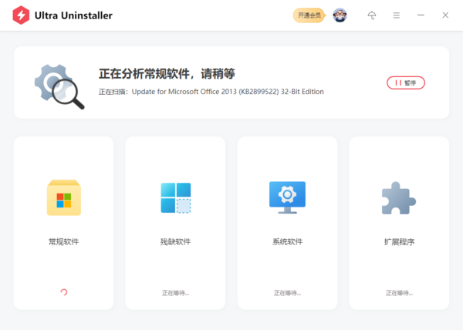Click the Ultra Uninstaller logo icon
The height and width of the screenshot is (330, 463).
coord(21,15)
